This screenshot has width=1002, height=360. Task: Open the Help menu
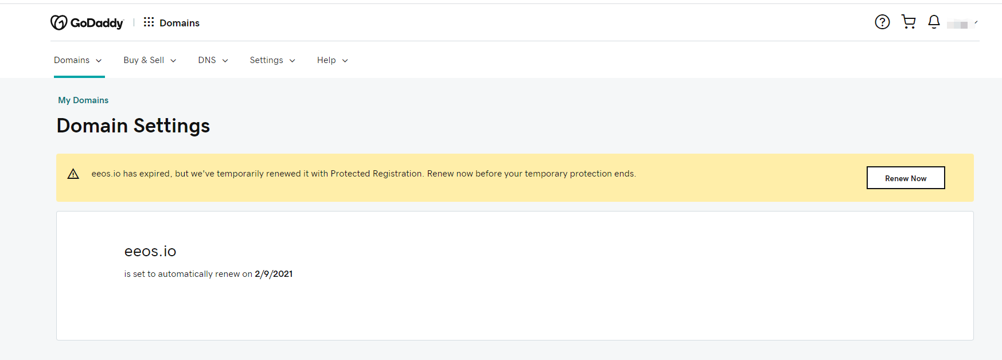click(333, 60)
